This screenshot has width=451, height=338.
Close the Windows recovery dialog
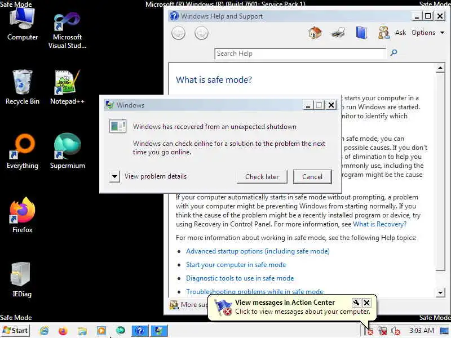pos(331,105)
